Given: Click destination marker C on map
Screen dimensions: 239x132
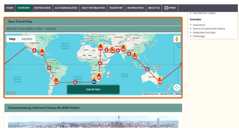Looking at the screenshot, I should [112, 48].
